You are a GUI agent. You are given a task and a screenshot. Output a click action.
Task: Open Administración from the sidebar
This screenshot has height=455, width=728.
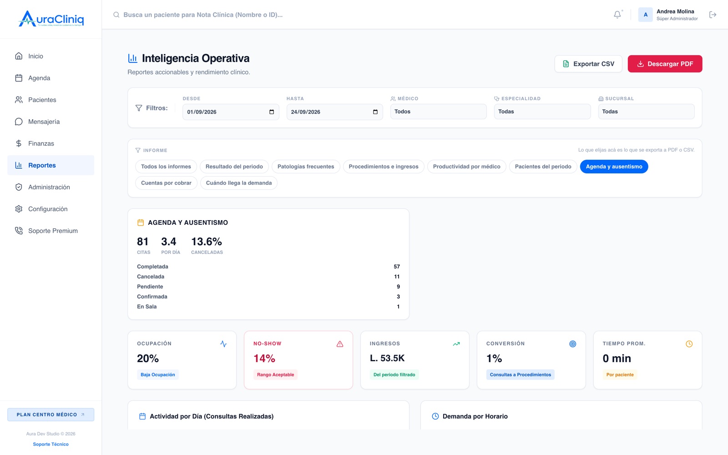51,187
